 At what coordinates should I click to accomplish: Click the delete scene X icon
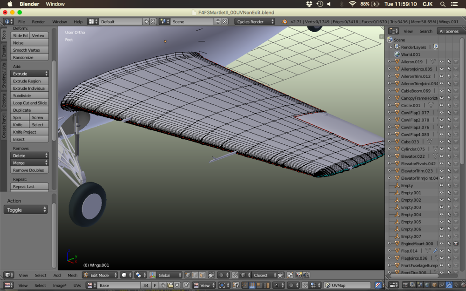pos(225,22)
